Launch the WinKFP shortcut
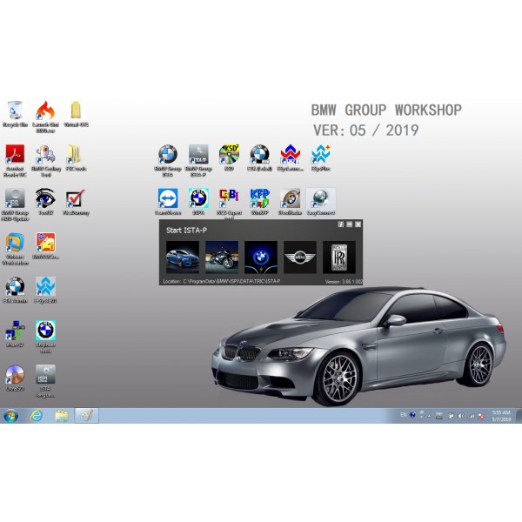This screenshot has height=522, width=522. pos(259,202)
